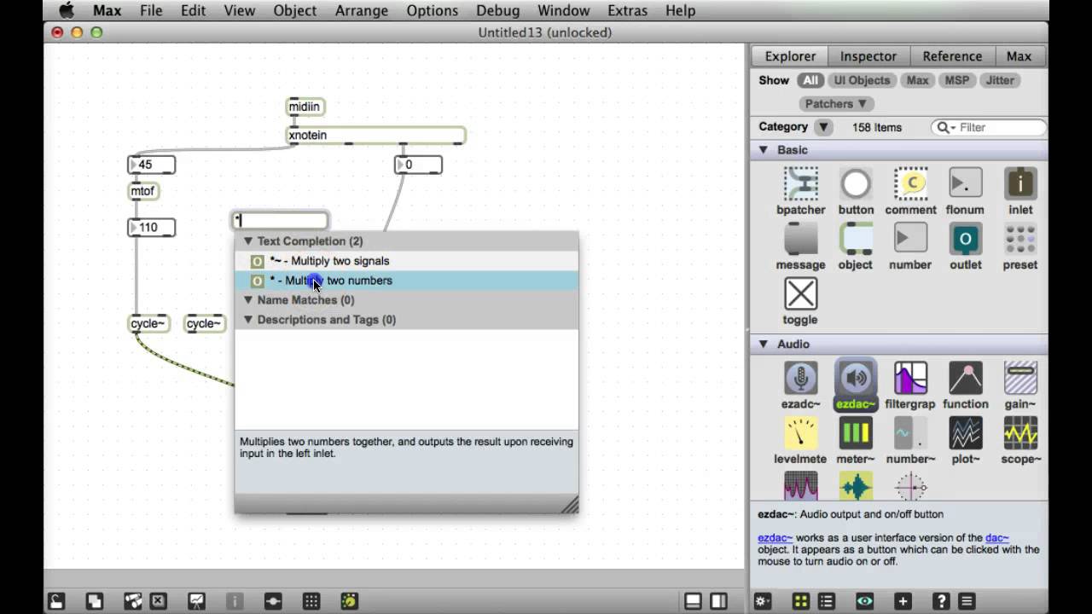
Task: Select the number object under Basic
Action: point(910,240)
